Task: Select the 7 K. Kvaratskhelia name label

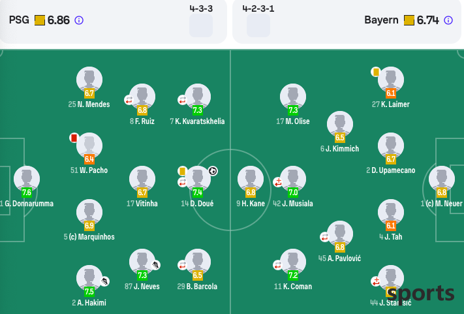Action: click(197, 121)
